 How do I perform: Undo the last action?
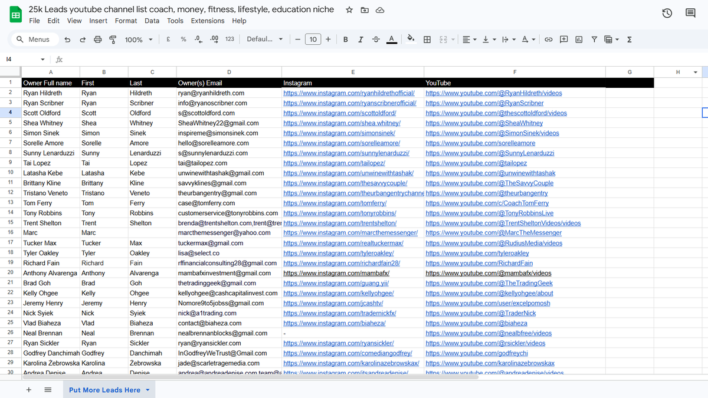67,40
